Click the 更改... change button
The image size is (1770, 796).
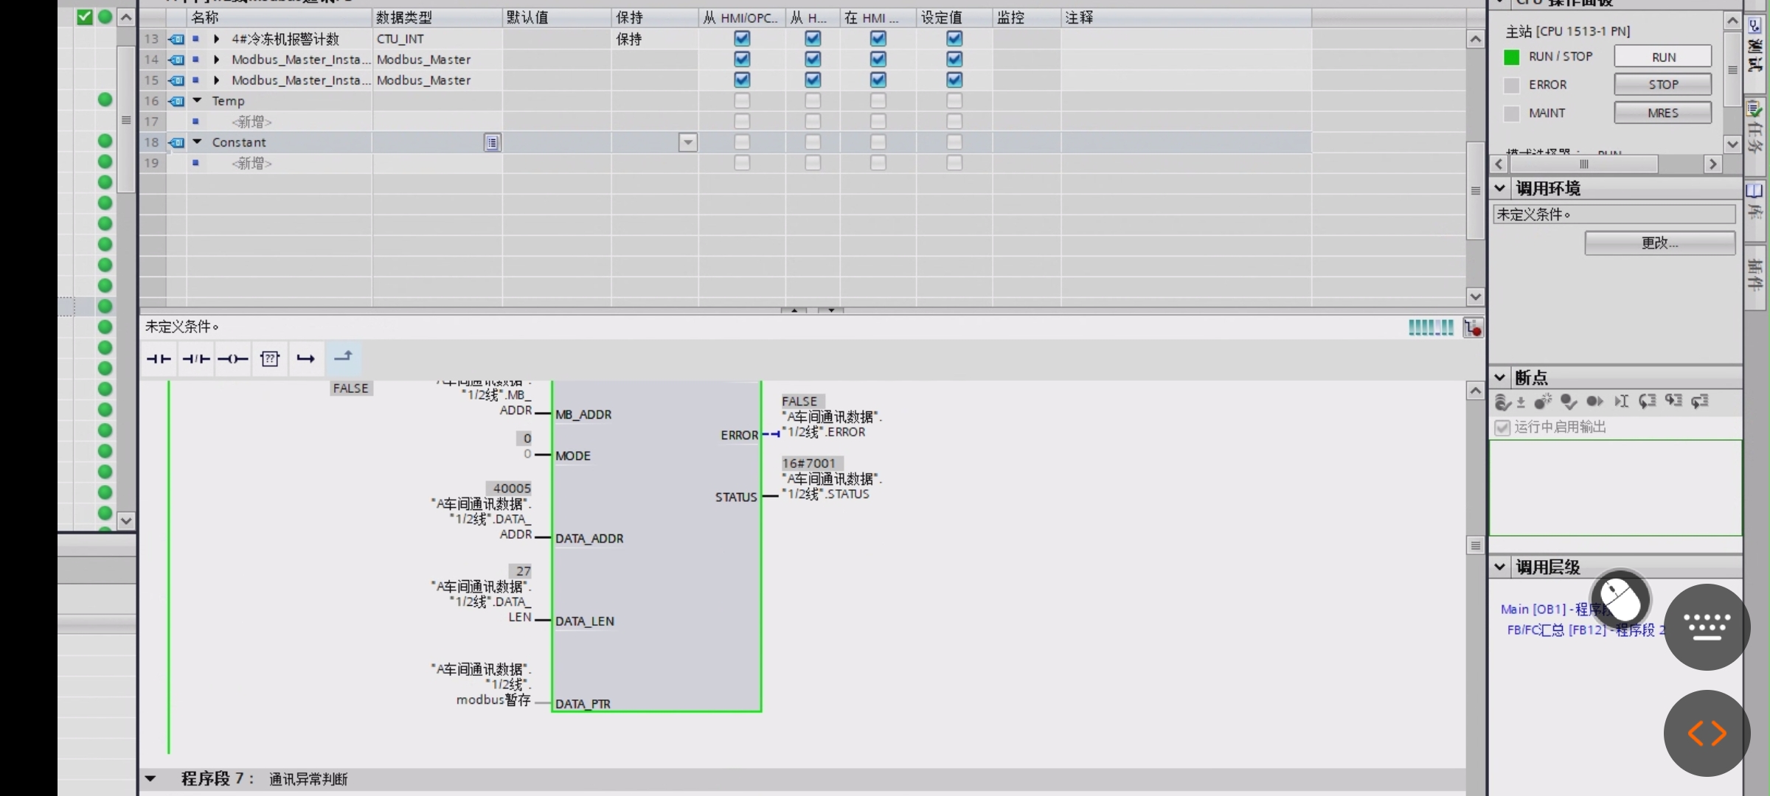pos(1659,243)
